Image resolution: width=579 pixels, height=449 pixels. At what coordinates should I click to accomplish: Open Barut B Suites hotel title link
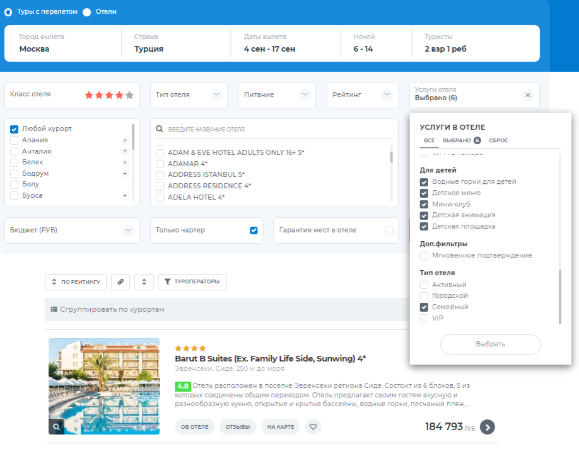pyautogui.click(x=271, y=359)
